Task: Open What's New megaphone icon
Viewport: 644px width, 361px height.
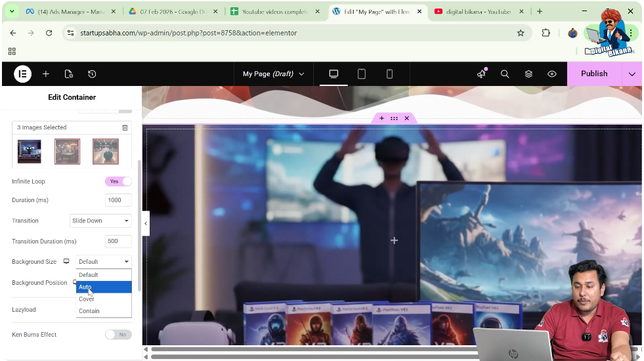Action: point(481,74)
